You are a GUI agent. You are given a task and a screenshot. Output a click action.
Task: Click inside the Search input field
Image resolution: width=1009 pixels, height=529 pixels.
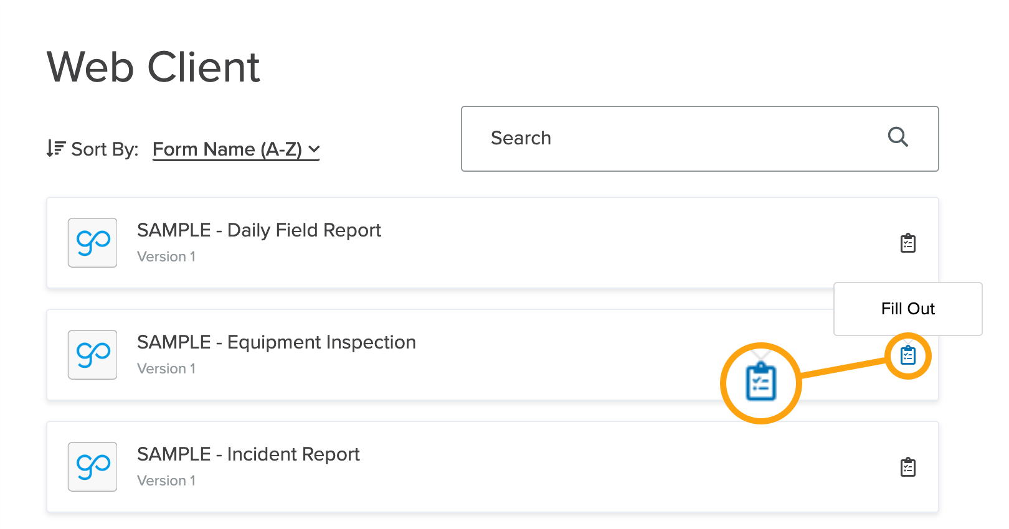click(x=623, y=138)
